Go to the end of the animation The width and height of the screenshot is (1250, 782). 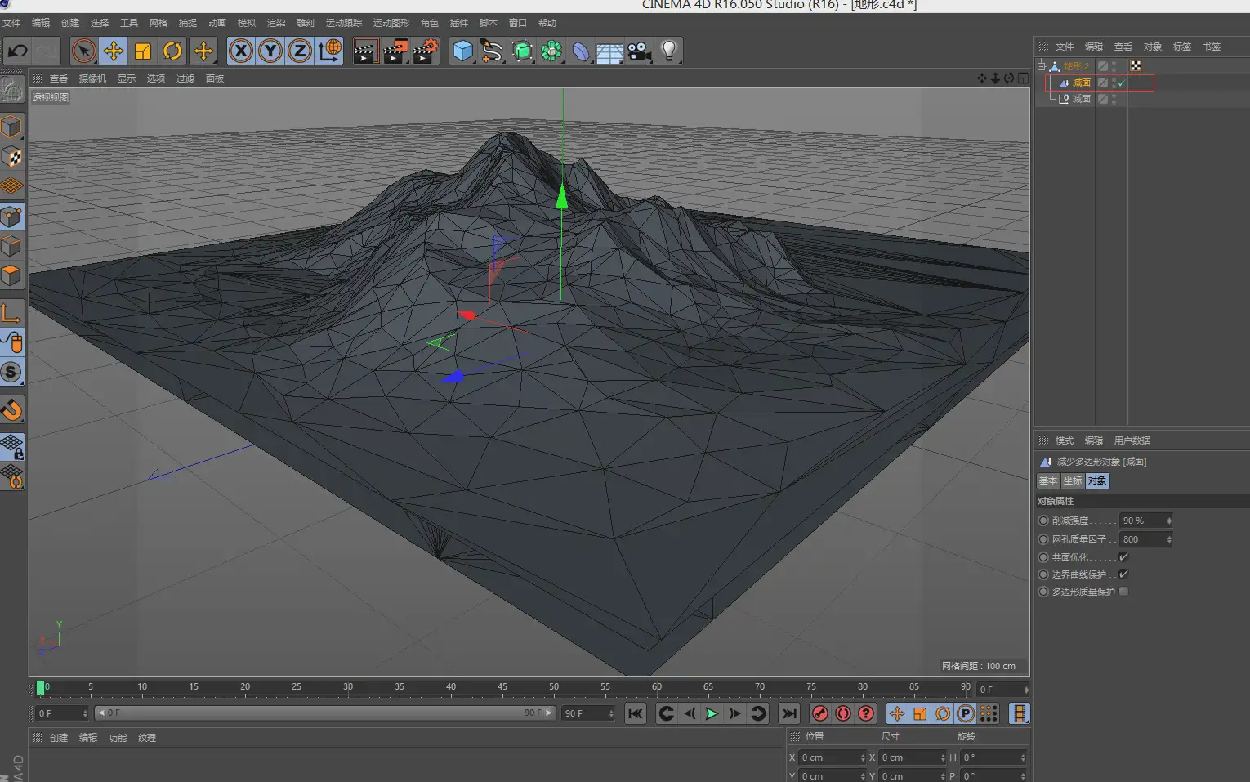coord(788,713)
